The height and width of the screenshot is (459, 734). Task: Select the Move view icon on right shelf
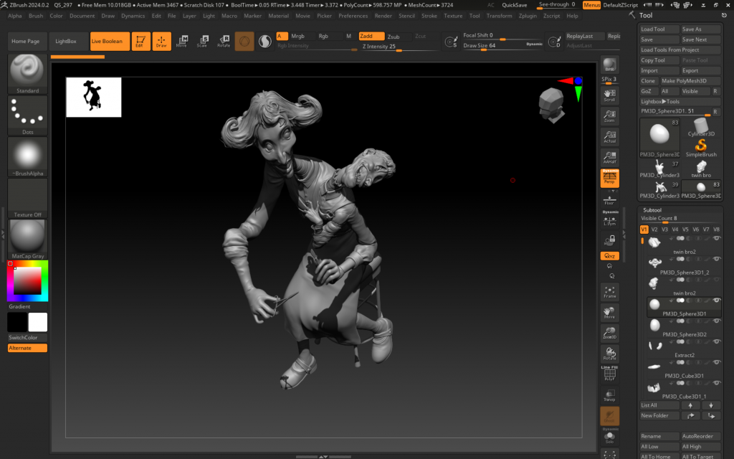609,313
